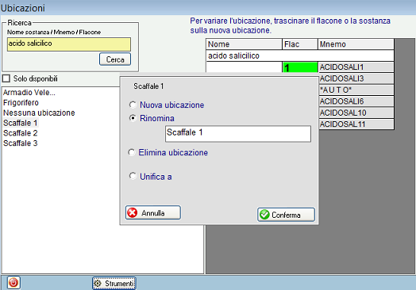This screenshot has height=290, width=416.
Task: Click the Mnemo column header
Action: (356, 44)
